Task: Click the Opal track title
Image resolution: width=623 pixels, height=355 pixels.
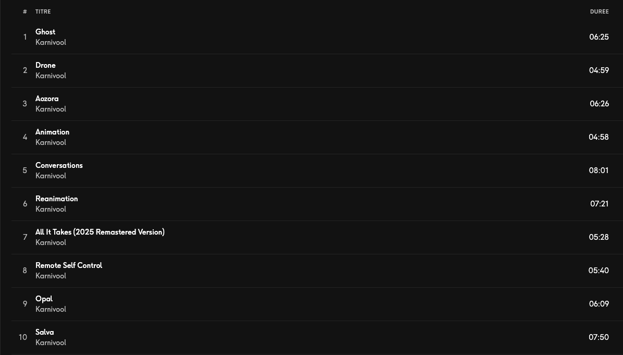Action: click(x=44, y=299)
